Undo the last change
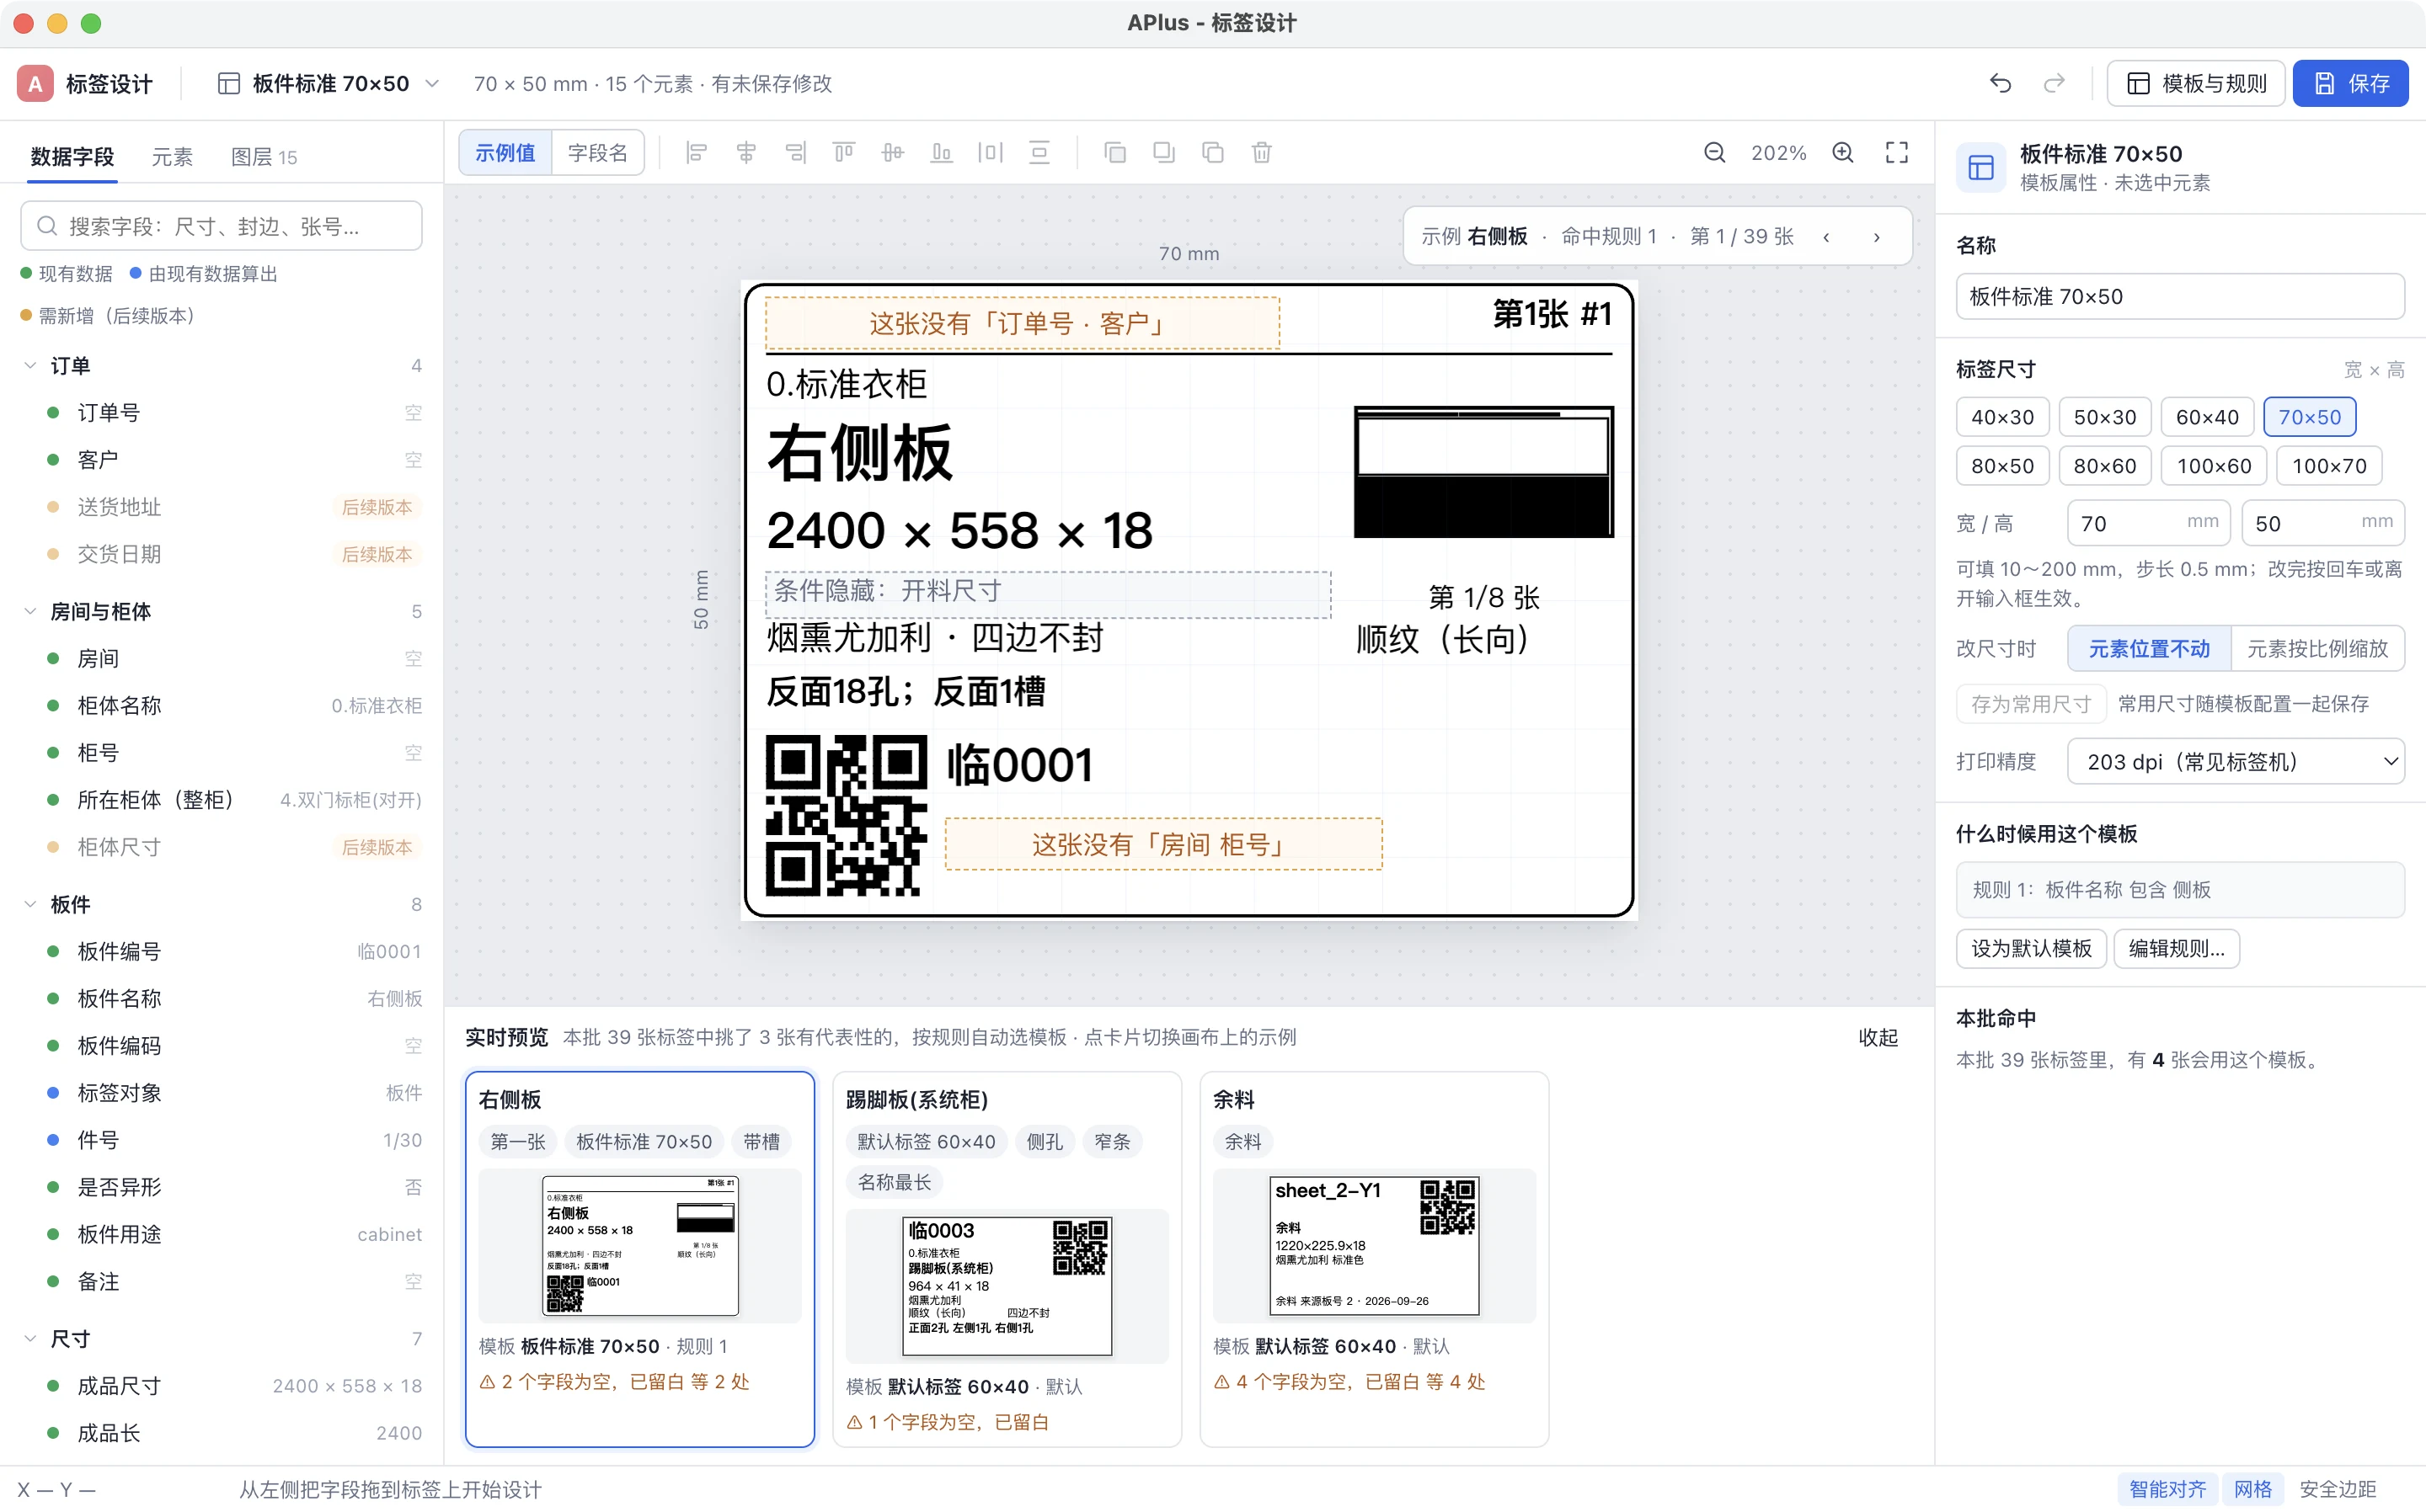 tap(2000, 84)
